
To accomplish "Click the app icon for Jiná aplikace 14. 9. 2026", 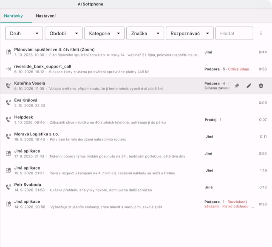I will click(x=8, y=204).
